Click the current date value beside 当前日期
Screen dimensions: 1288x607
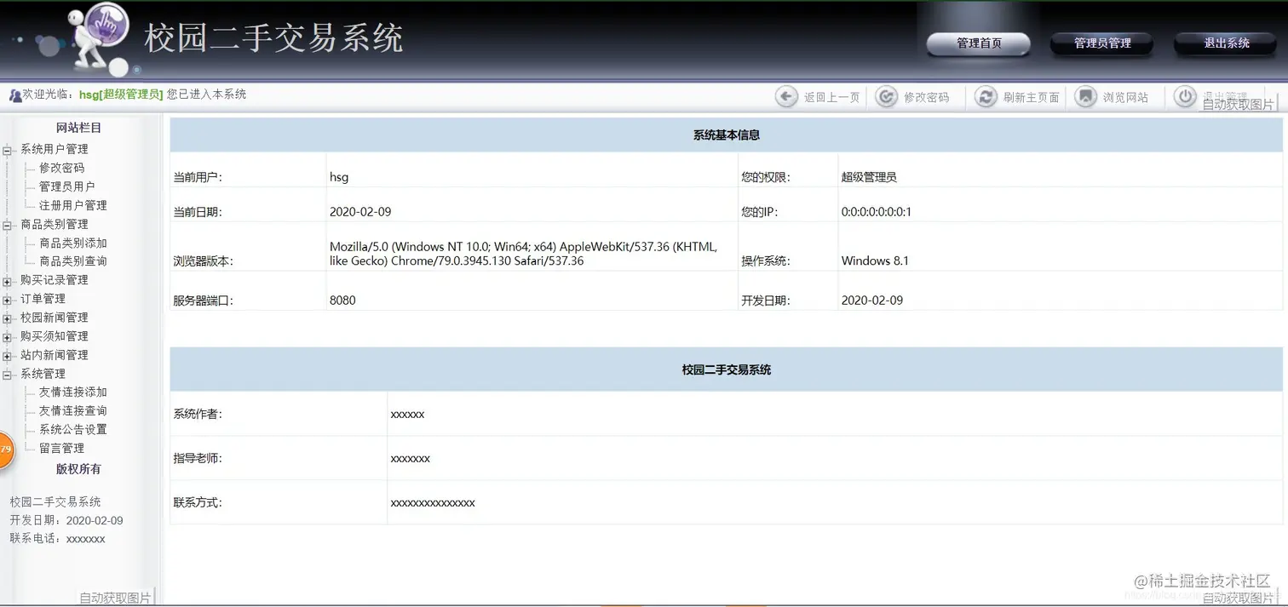click(x=360, y=212)
